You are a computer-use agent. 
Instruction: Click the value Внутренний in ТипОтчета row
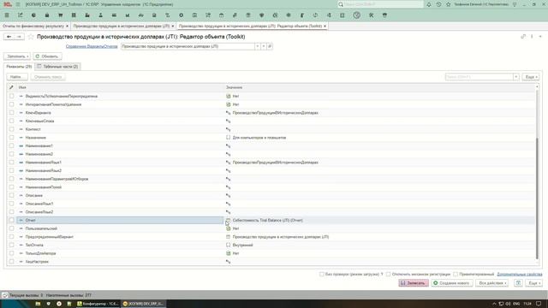click(x=242, y=246)
